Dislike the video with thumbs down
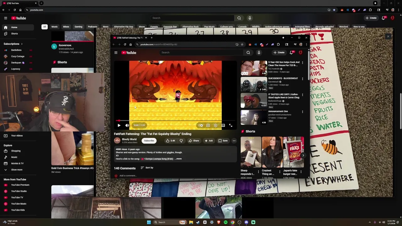Viewport: 402px width, 226px height. coord(181,141)
